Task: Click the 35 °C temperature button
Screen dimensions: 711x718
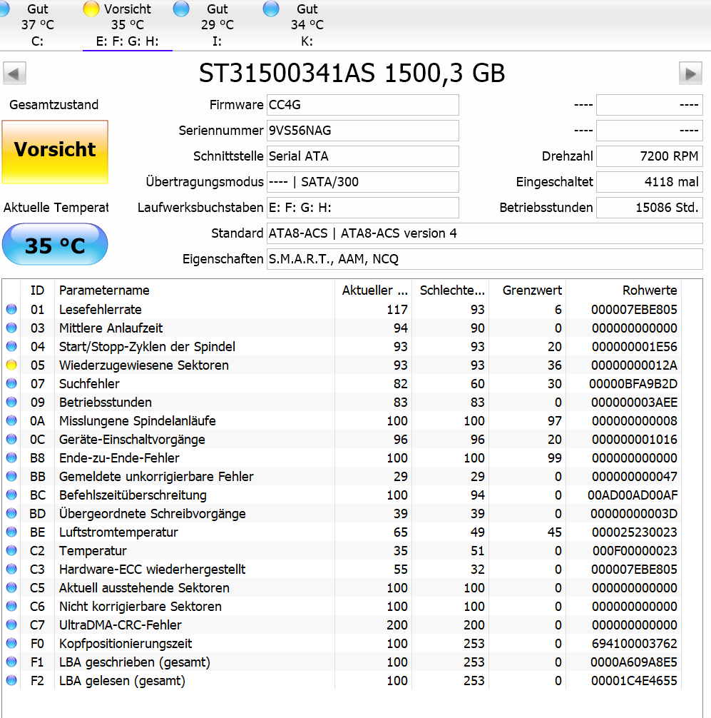Action: tap(55, 244)
